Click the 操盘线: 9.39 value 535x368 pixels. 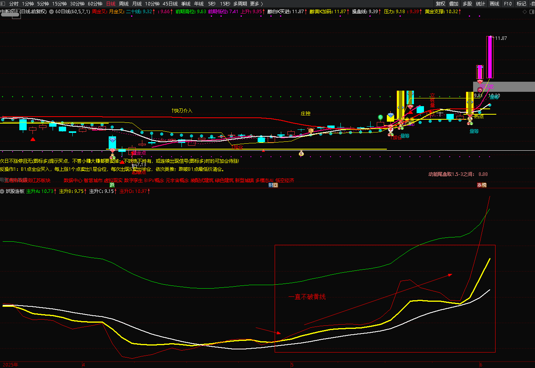(x=366, y=12)
